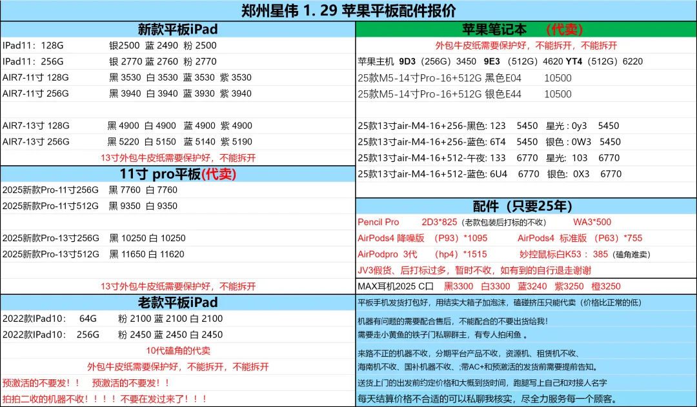Select the YT4 (512G) 6220 entry

pyautogui.click(x=604, y=61)
